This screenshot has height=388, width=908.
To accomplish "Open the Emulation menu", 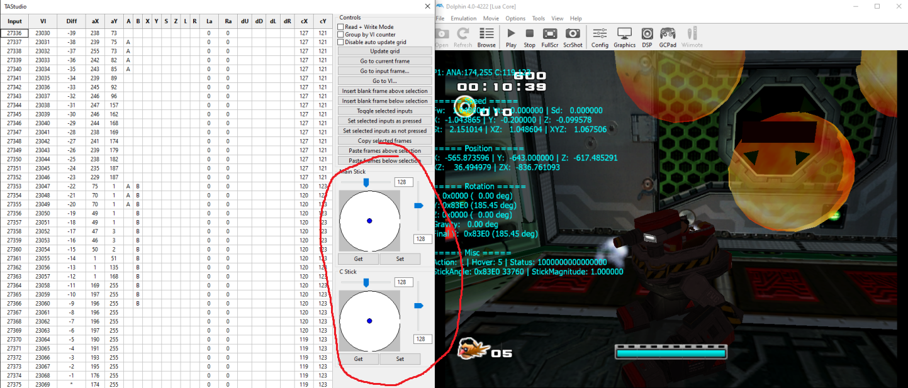I will pos(463,18).
